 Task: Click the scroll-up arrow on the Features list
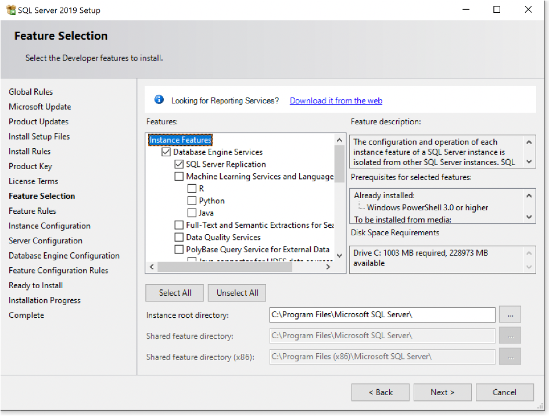click(339, 139)
